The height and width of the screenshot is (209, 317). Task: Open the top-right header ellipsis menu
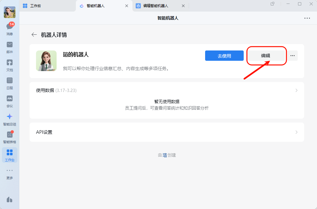(x=307, y=18)
